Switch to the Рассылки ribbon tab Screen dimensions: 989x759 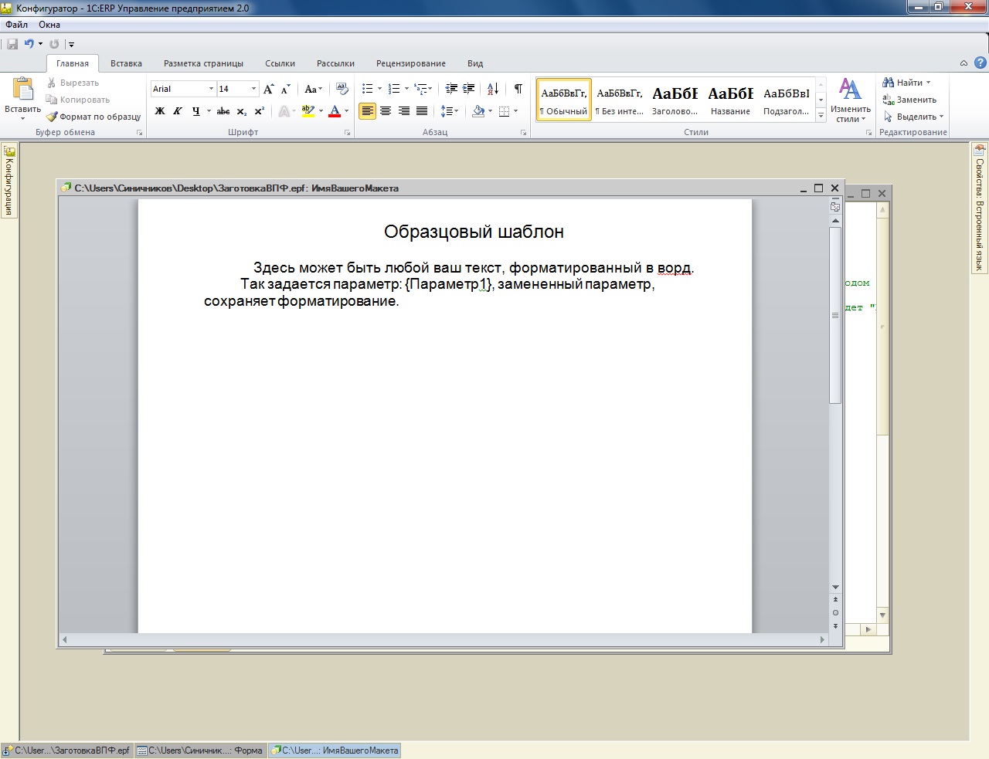click(335, 63)
